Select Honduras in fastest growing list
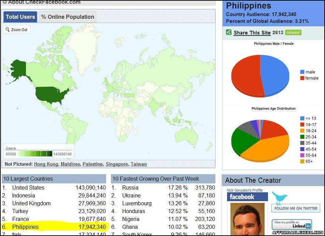325x236 pixels. [x=163, y=211]
